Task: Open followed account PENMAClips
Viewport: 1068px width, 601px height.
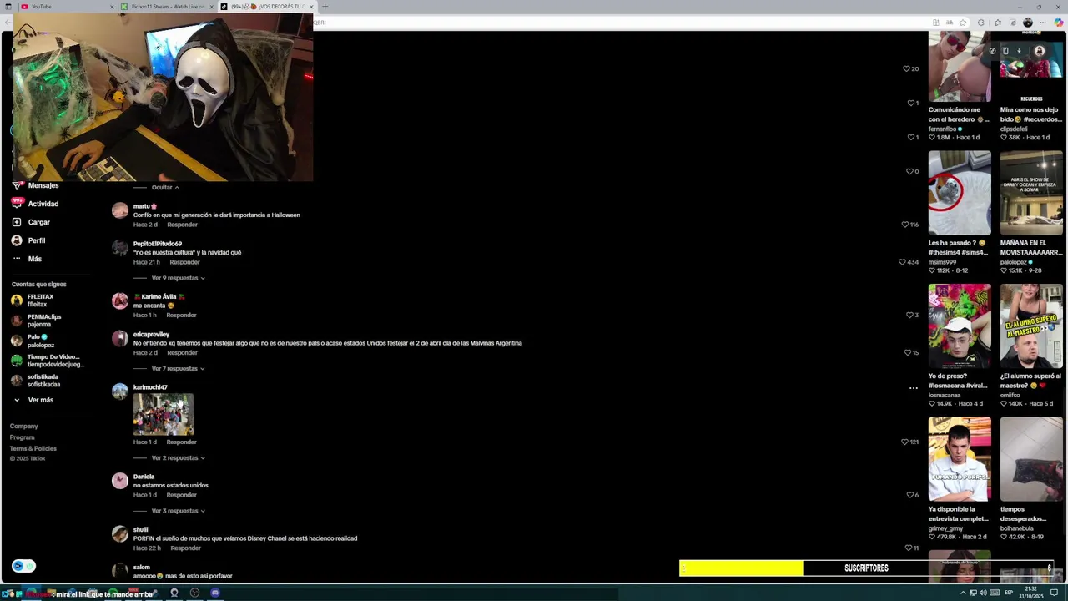Action: (37, 321)
